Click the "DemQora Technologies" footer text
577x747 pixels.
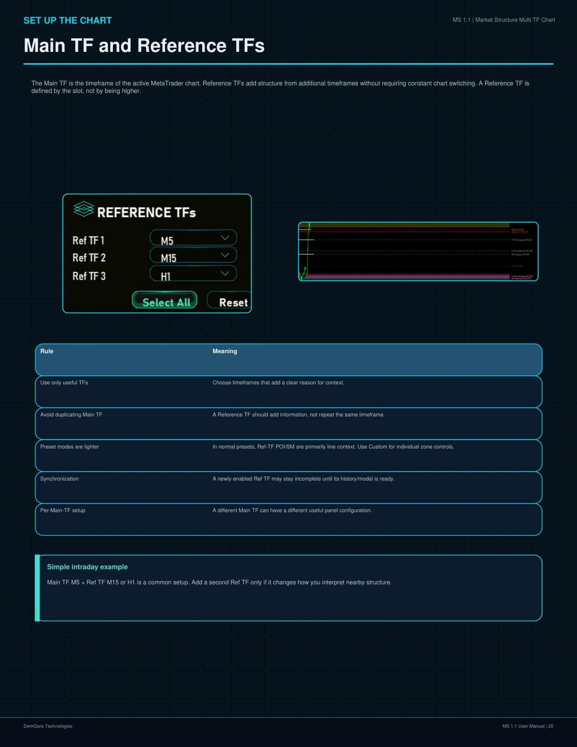[48, 726]
